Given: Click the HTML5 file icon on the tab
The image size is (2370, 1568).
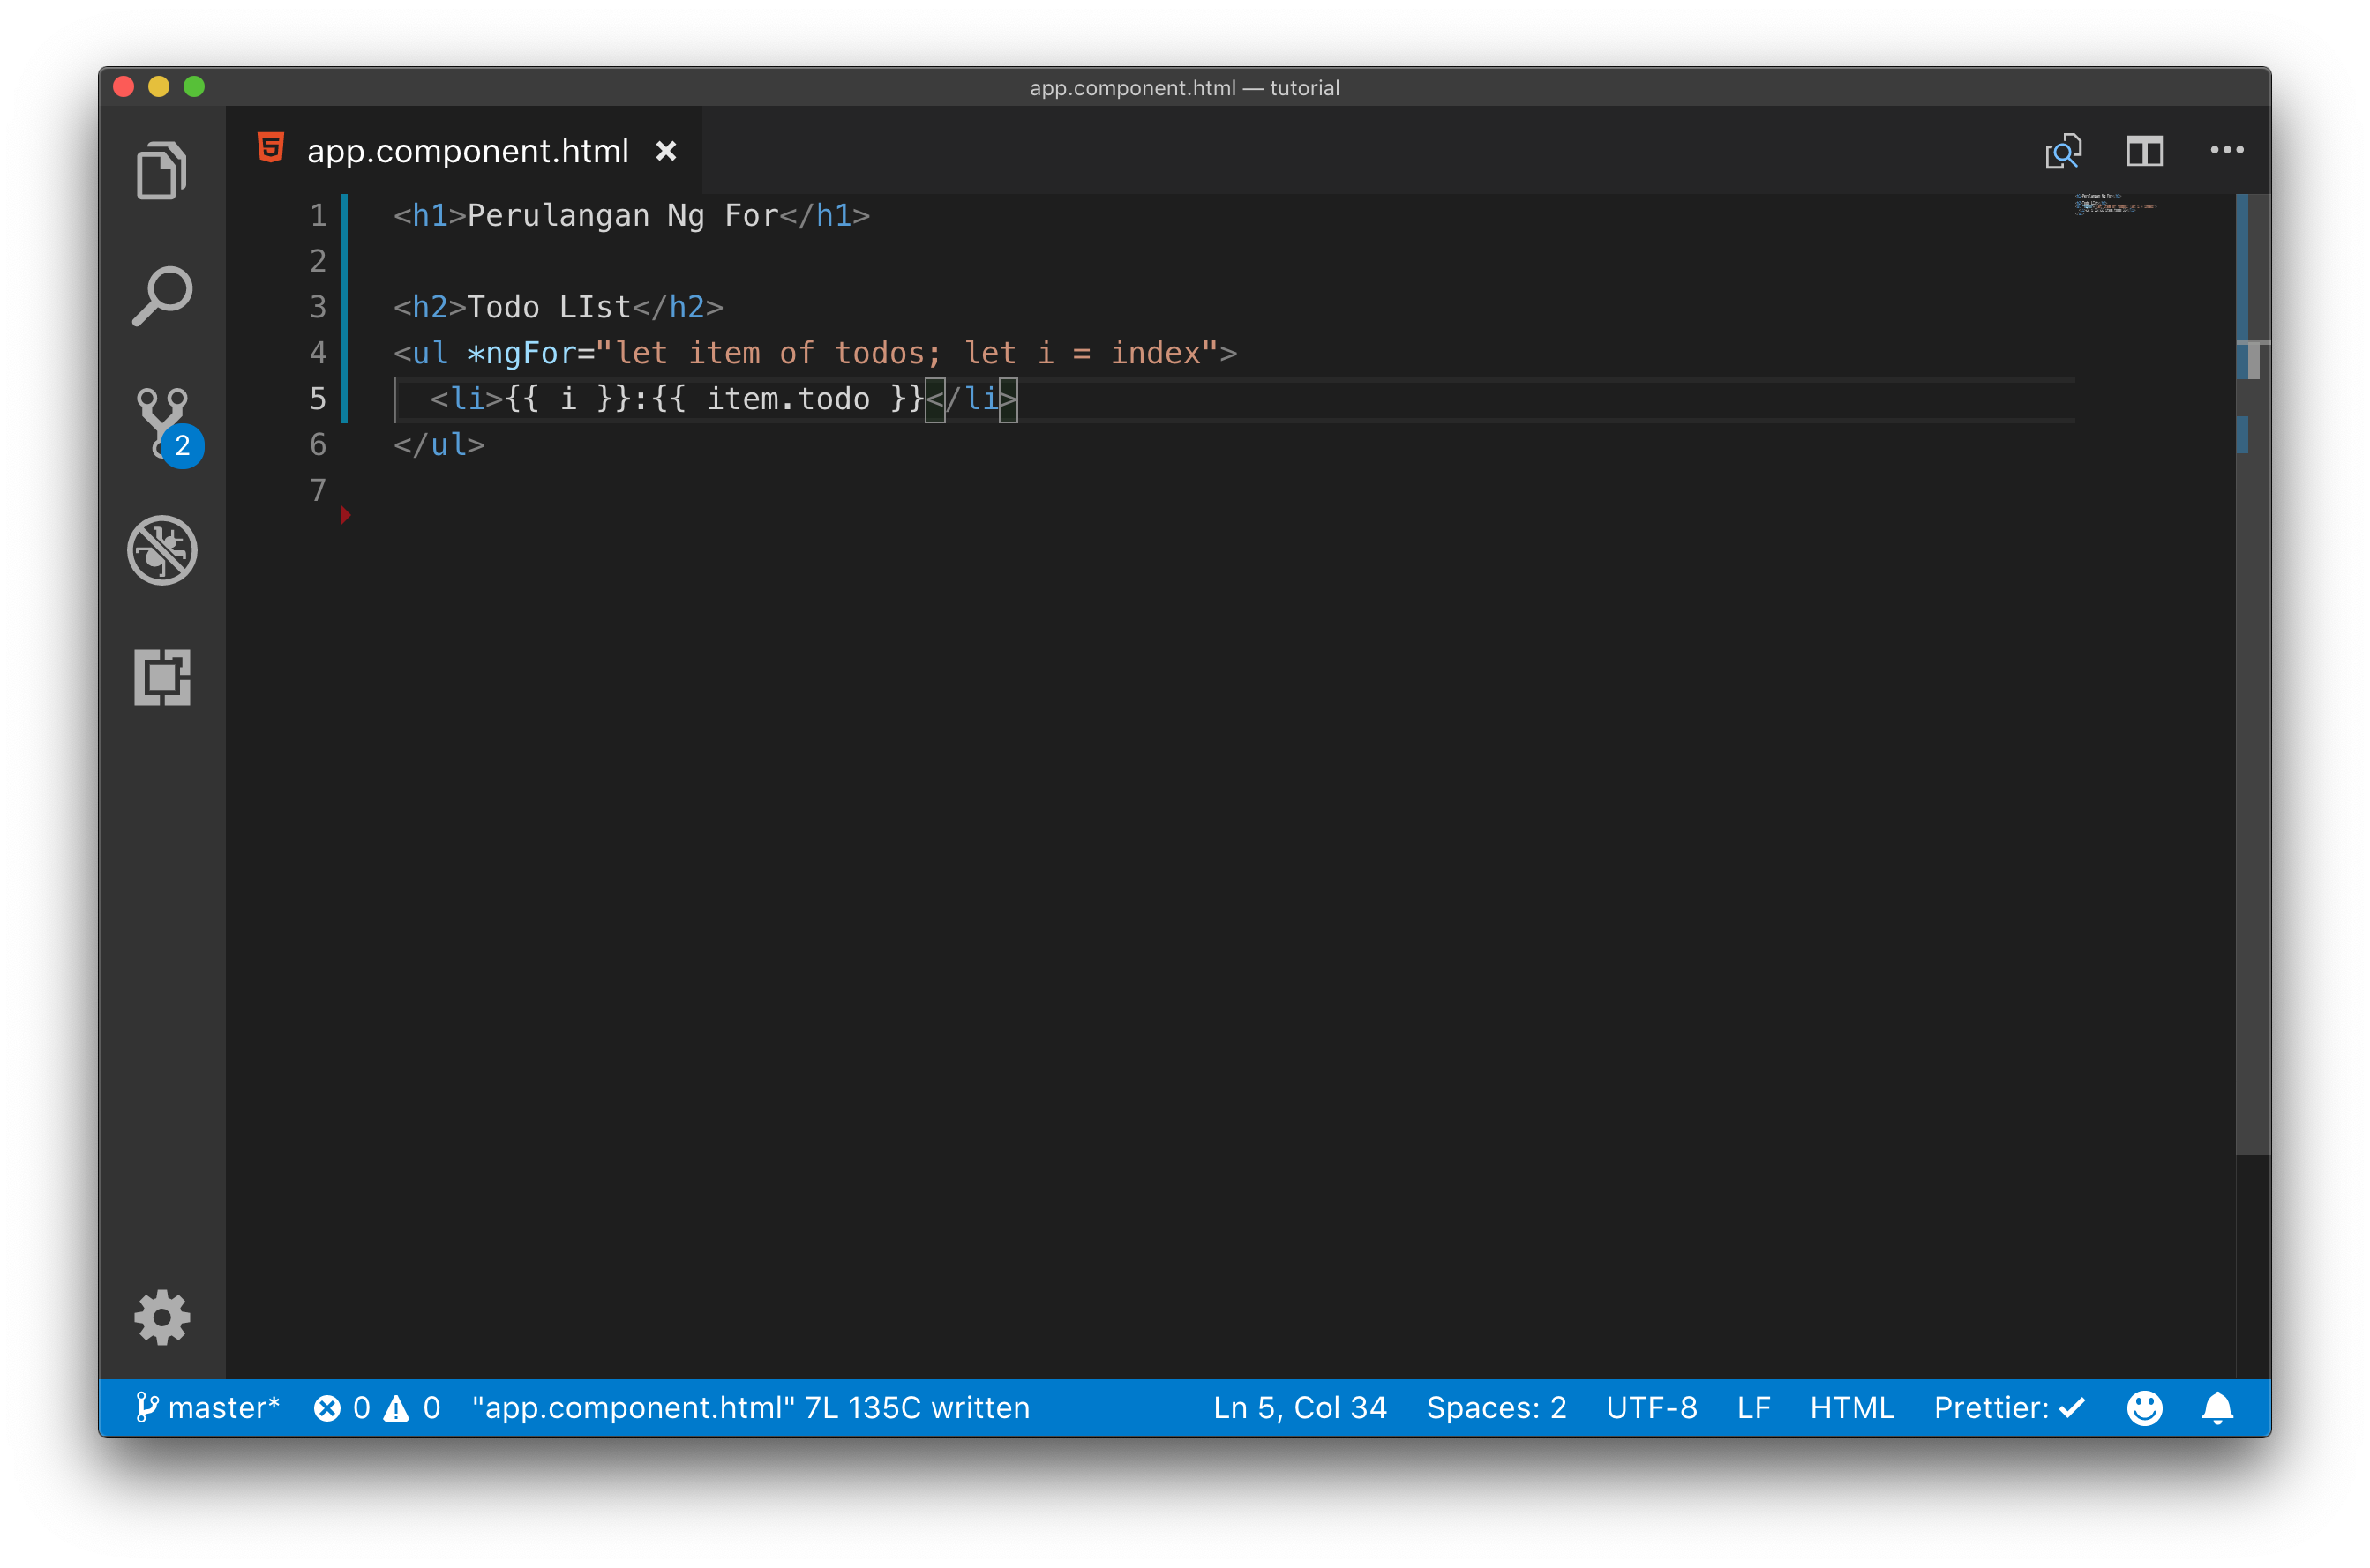Looking at the screenshot, I should (x=271, y=149).
